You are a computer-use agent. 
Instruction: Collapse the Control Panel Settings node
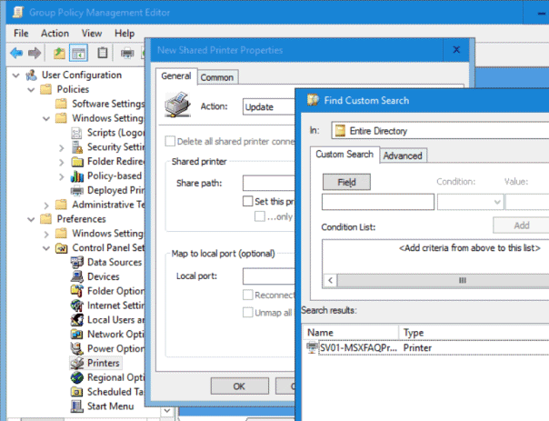[x=46, y=248]
